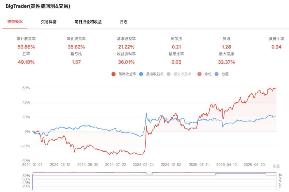Enable the gray 相对收益率 legend dot
This screenshot has height=192, width=289.
[169, 74]
